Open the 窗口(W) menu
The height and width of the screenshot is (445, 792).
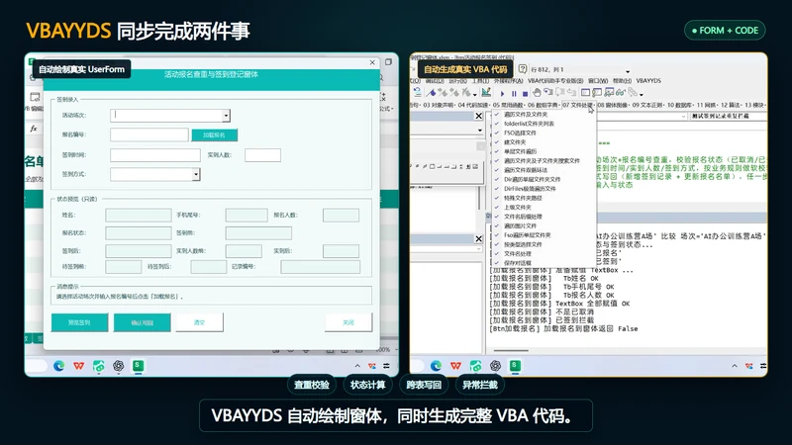pos(598,81)
